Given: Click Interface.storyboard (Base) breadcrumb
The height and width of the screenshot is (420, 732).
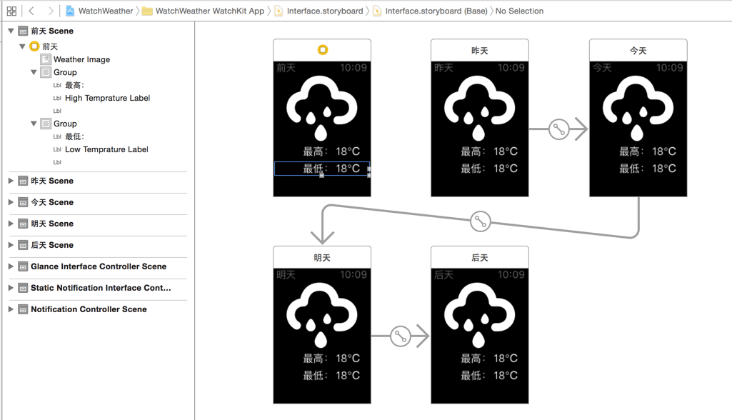Looking at the screenshot, I should [x=436, y=11].
